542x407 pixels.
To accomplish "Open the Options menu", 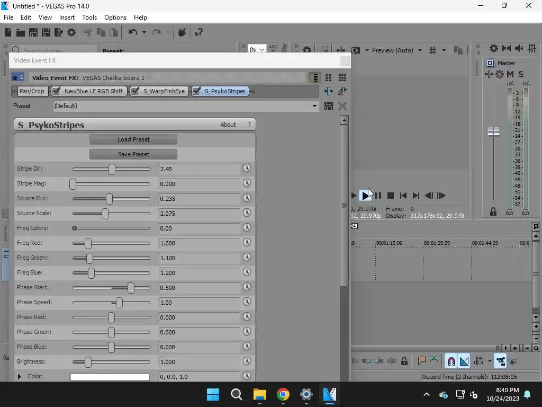I will coord(115,17).
